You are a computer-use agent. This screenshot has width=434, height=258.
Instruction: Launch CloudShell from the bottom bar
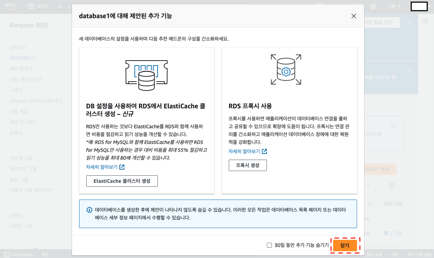(19, 254)
